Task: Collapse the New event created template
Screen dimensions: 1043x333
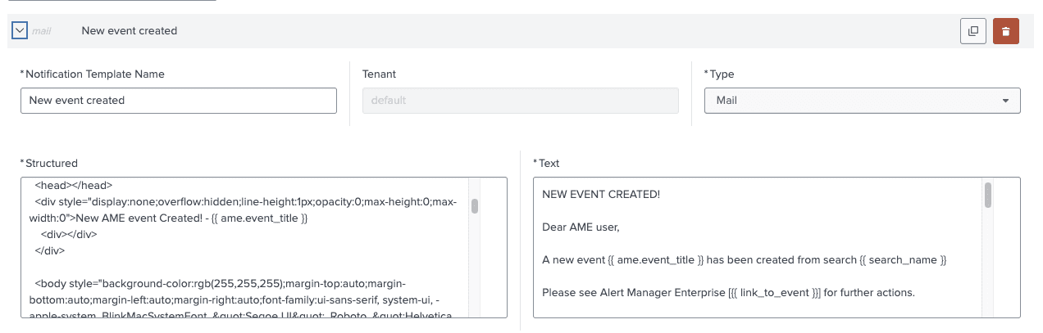Action: click(x=20, y=30)
